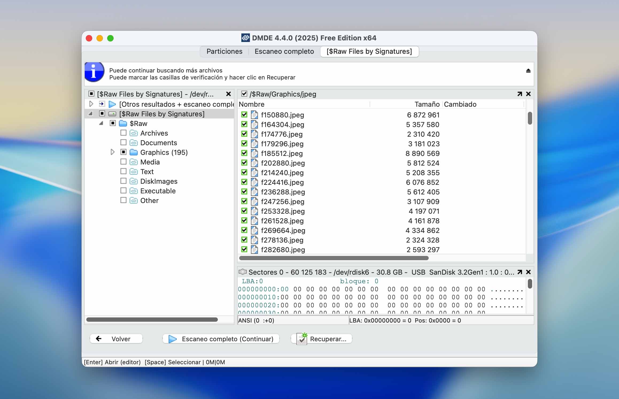Click the eject icon above the info panel
Screen dimensions: 619x399
click(528, 71)
